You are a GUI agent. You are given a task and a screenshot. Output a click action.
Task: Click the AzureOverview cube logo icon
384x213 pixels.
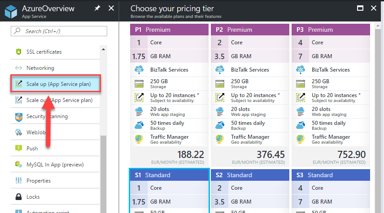click(11, 12)
